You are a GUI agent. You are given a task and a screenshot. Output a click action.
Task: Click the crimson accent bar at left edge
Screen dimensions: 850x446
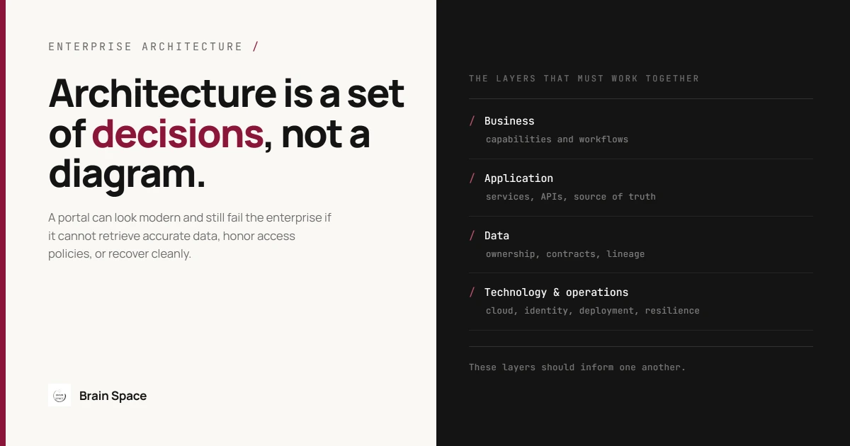click(x=3, y=223)
